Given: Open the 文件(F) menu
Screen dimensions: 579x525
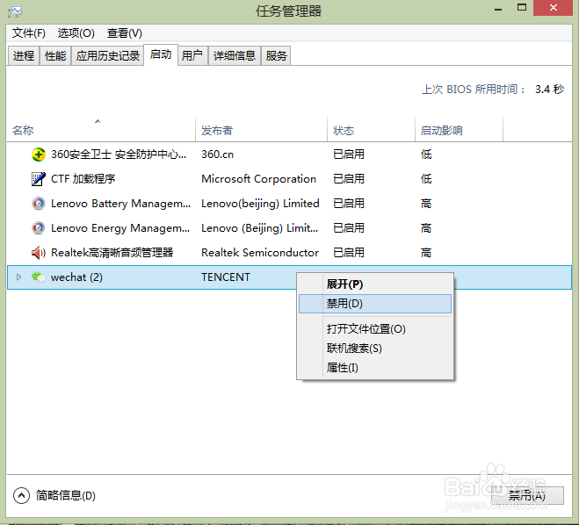Looking at the screenshot, I should [x=29, y=33].
